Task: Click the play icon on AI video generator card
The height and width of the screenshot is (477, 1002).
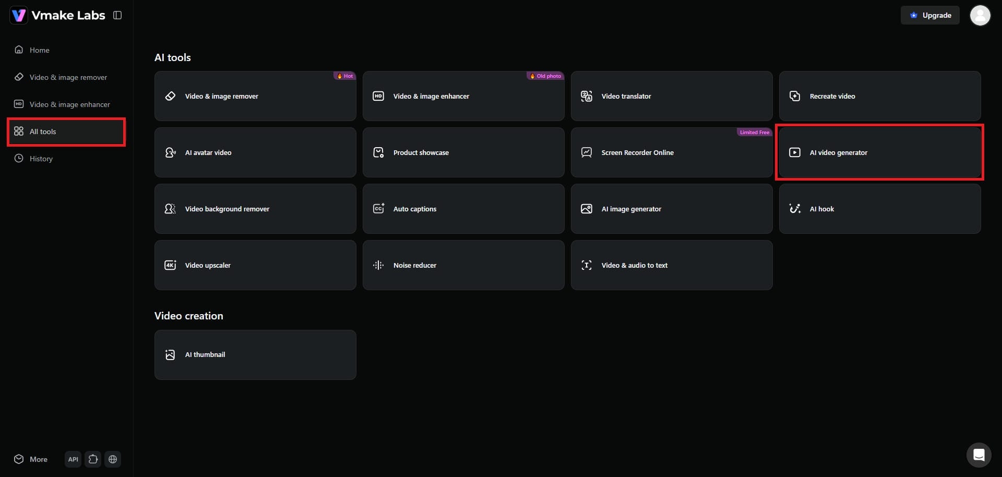Action: pyautogui.click(x=795, y=152)
